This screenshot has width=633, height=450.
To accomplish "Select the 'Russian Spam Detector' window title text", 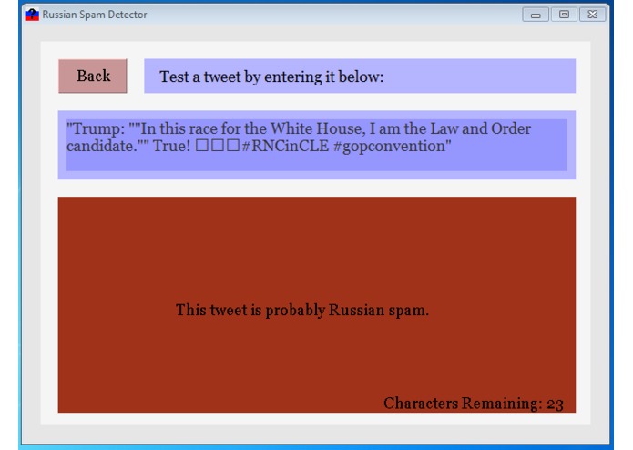I will coord(95,15).
